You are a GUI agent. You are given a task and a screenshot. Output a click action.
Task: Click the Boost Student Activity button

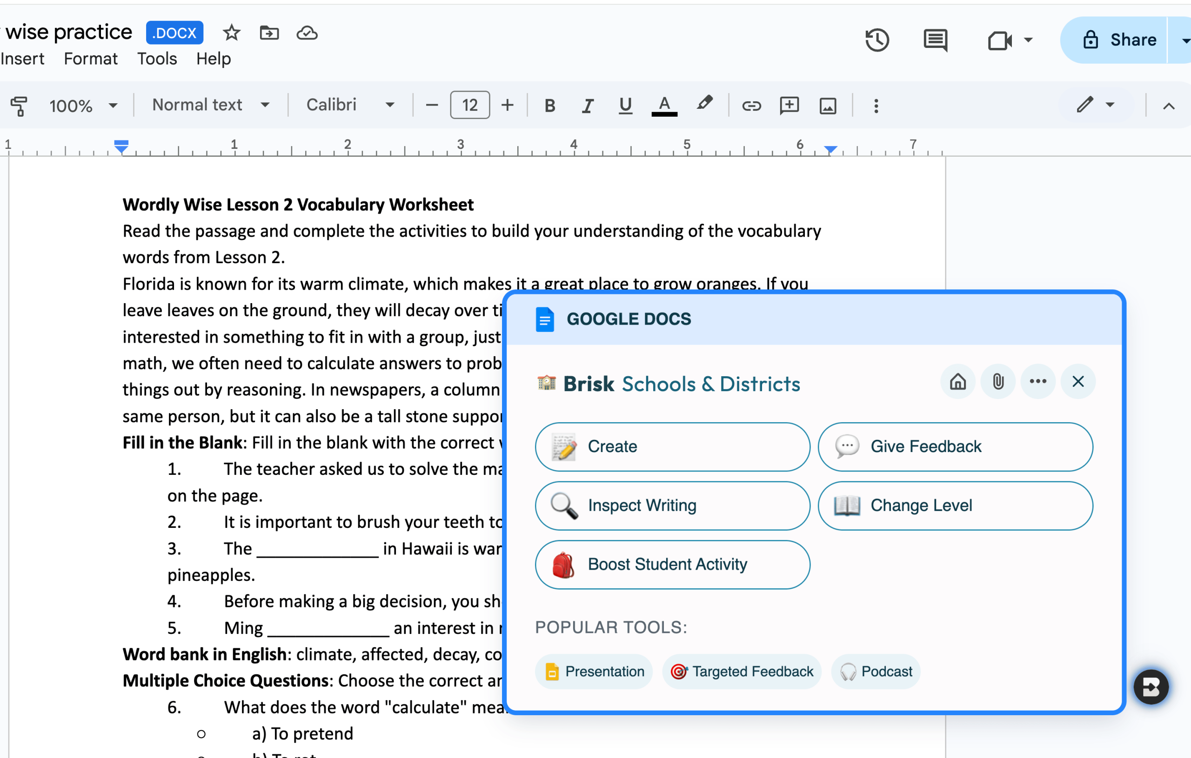click(672, 564)
